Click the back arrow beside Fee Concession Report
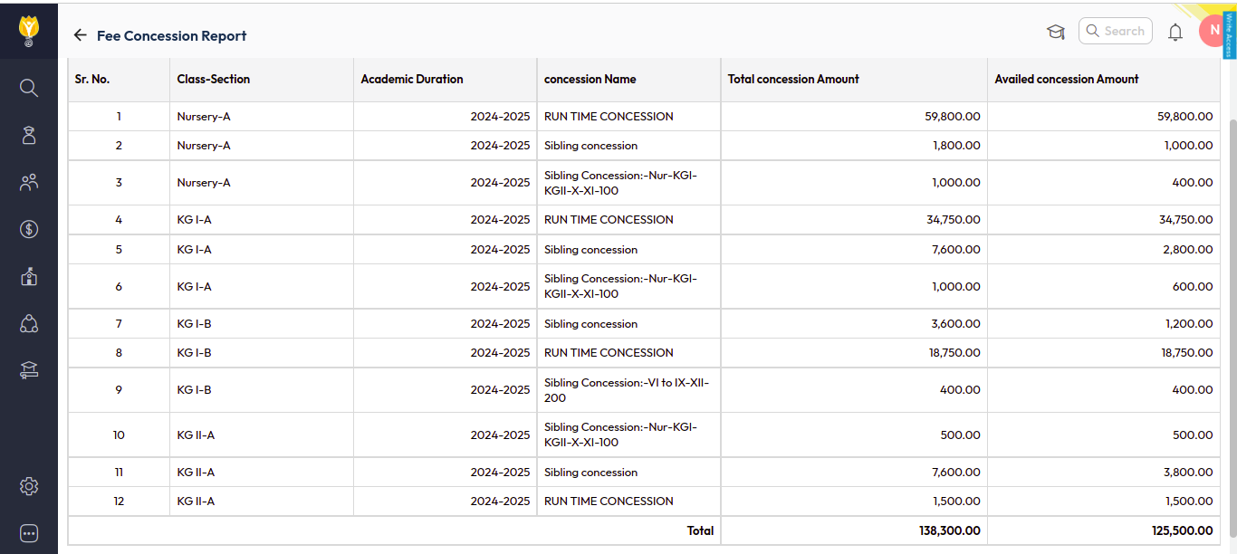 81,35
